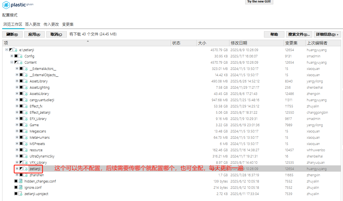Expand the UltraDynamicSky folder node
Image resolution: width=343 pixels, height=201 pixels.
click(17, 156)
